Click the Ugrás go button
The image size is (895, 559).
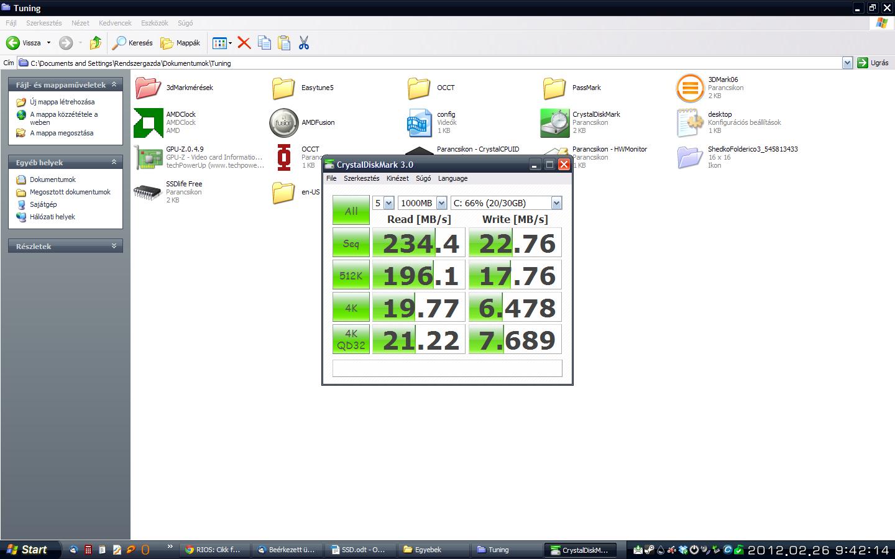click(873, 63)
